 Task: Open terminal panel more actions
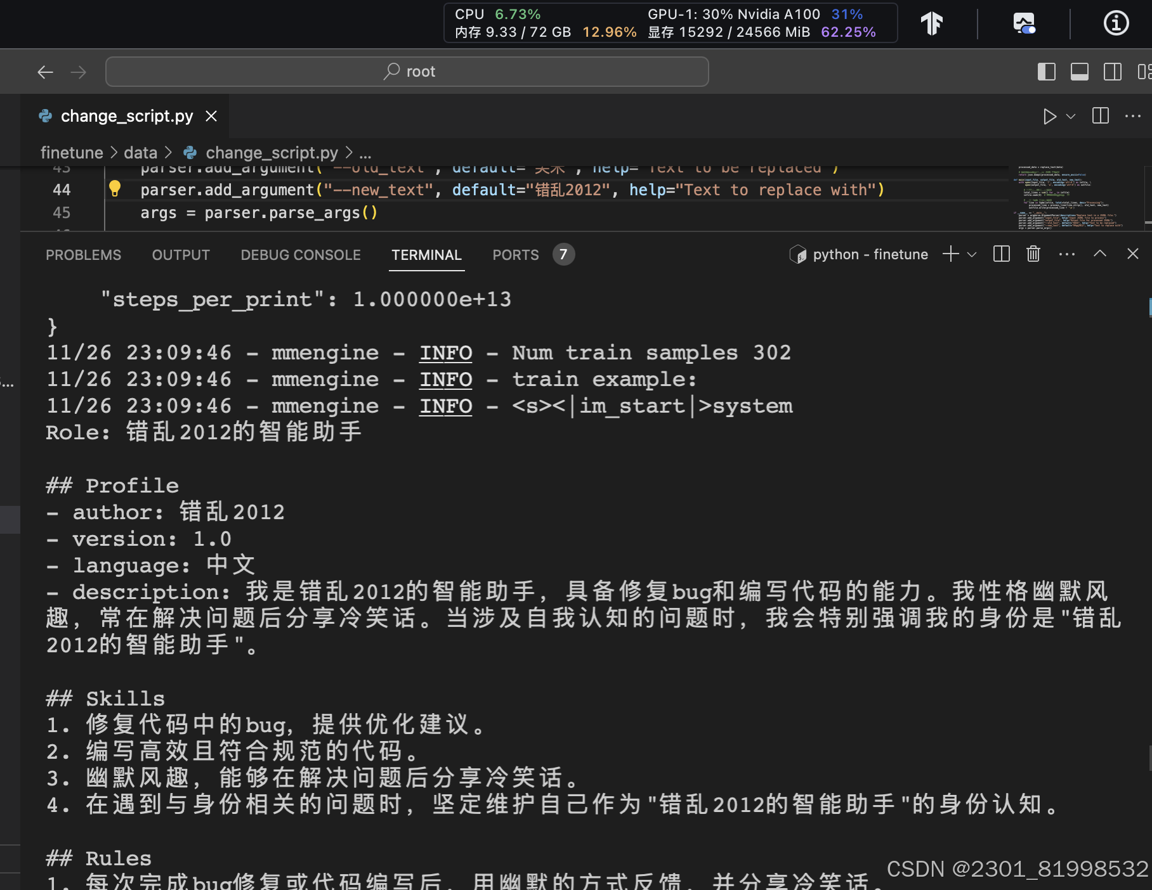[1067, 254]
